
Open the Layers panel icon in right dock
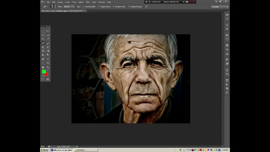point(227,88)
